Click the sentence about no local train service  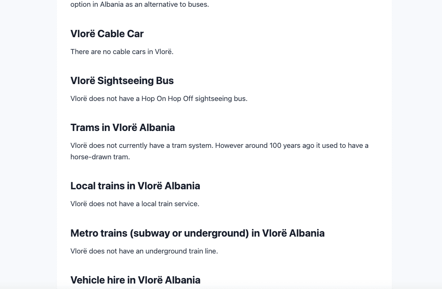135,204
